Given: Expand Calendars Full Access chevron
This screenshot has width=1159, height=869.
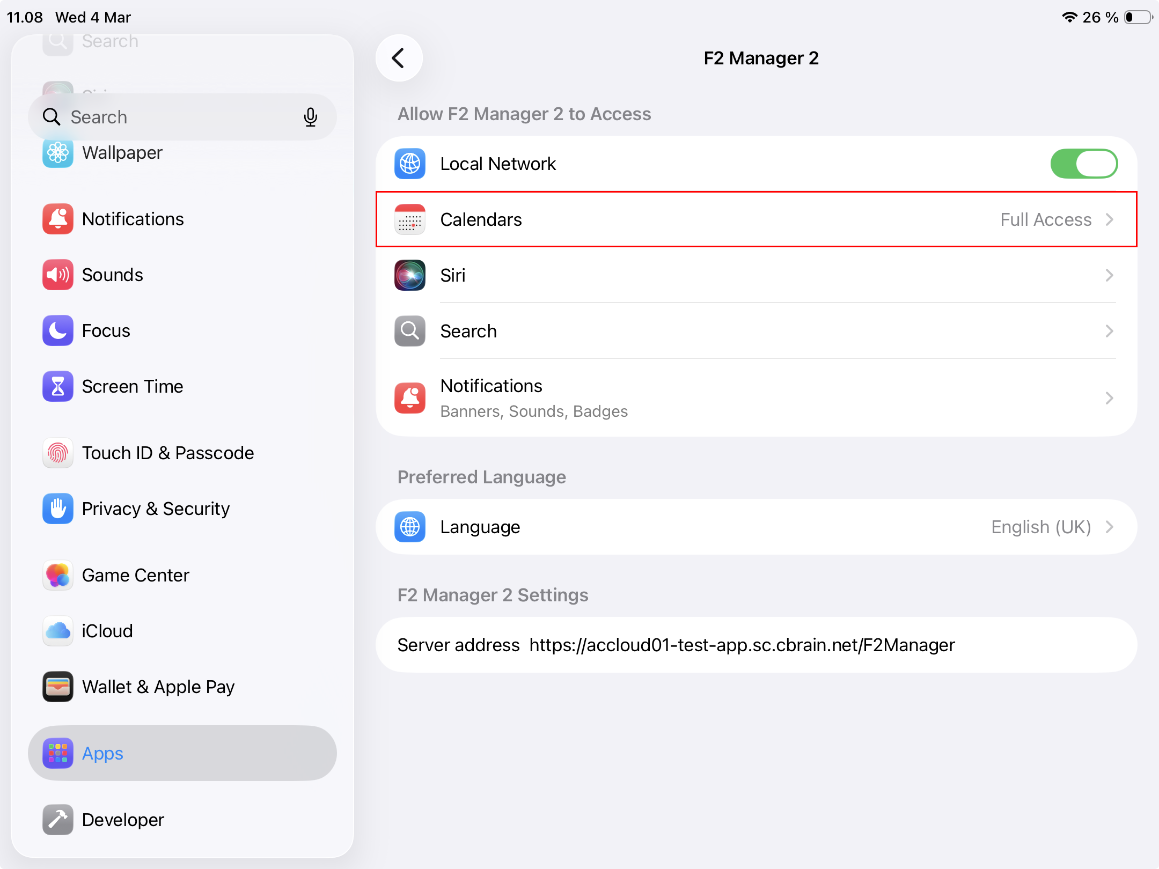Looking at the screenshot, I should pos(1110,219).
